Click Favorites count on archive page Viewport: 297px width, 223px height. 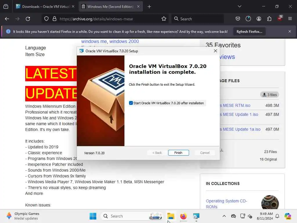tap(223, 45)
